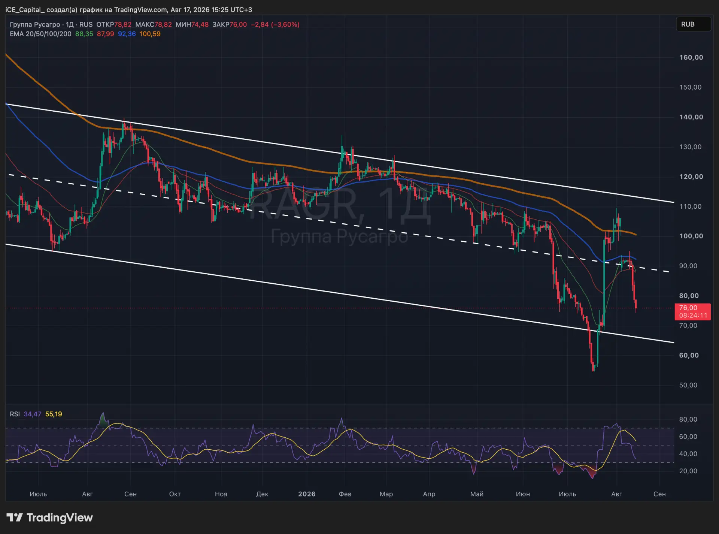Click the current price tag 76,00

pyautogui.click(x=688, y=308)
